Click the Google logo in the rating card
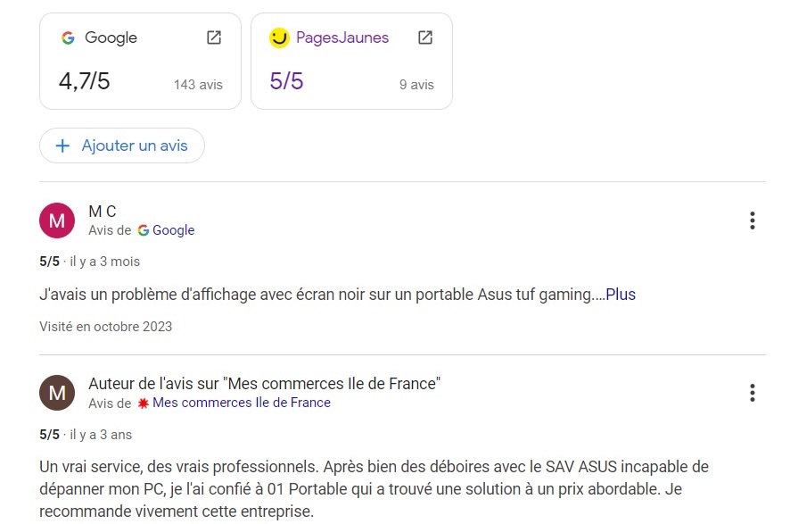This screenshot has width=790, height=524. [68, 37]
